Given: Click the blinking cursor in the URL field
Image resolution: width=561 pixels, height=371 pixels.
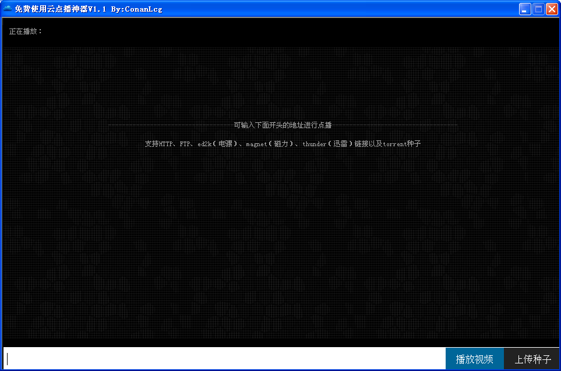Looking at the screenshot, I should (x=8, y=358).
